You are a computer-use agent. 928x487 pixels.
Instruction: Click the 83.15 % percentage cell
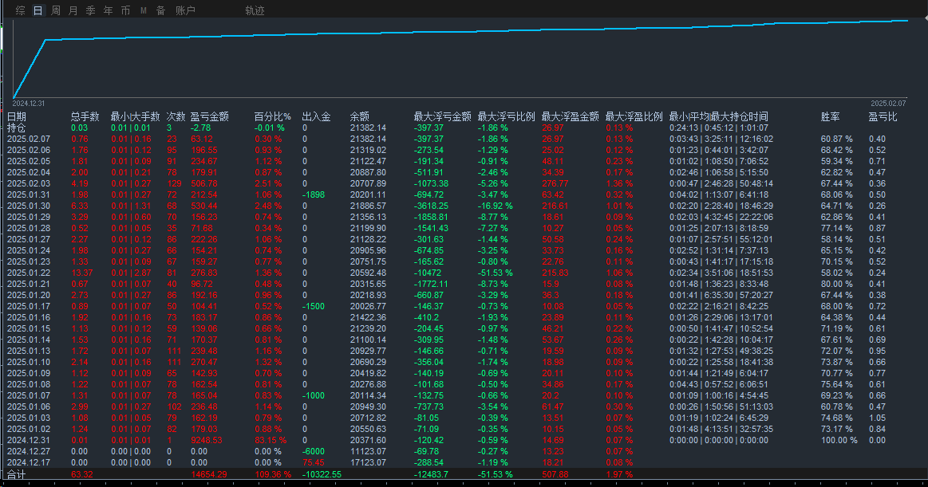[271, 440]
